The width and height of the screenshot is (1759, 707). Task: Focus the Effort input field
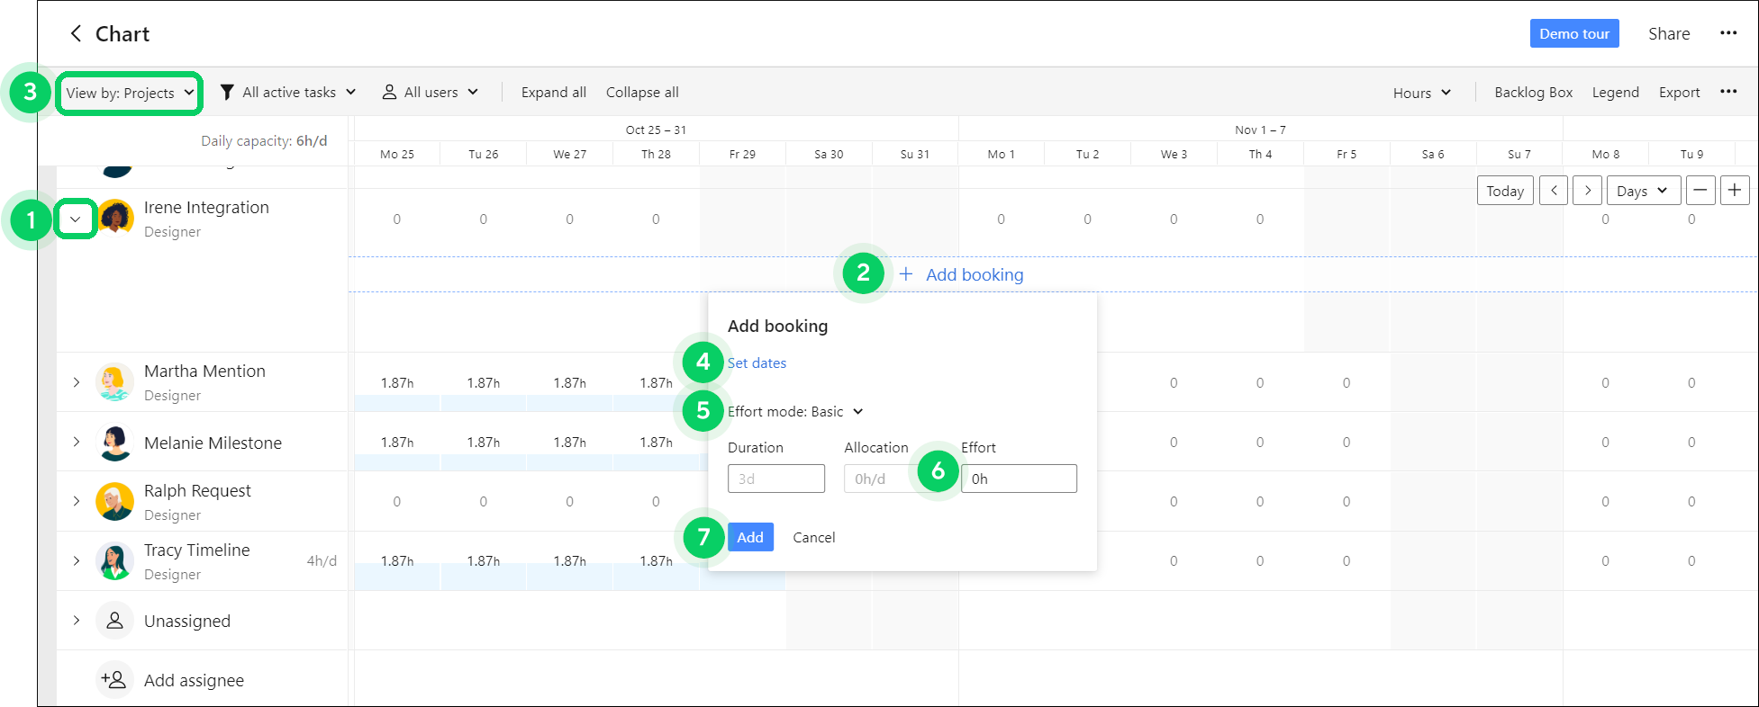coord(1019,479)
